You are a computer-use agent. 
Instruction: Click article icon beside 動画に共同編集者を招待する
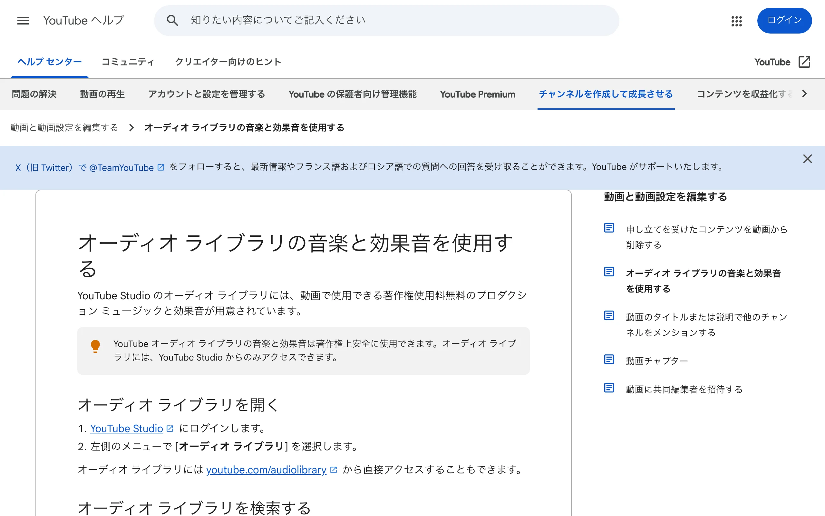click(x=609, y=388)
